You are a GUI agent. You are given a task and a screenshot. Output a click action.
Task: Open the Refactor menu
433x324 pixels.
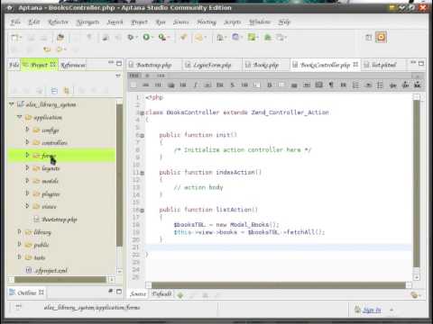58,22
